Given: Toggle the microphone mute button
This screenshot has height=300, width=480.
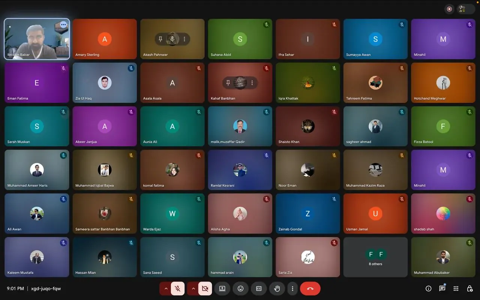Looking at the screenshot, I should [178, 288].
